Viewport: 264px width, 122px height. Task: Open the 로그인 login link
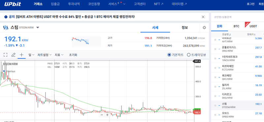coord(250,4)
